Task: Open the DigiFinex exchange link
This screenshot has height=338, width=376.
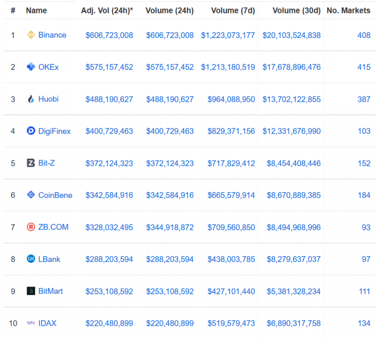Action: (54, 131)
